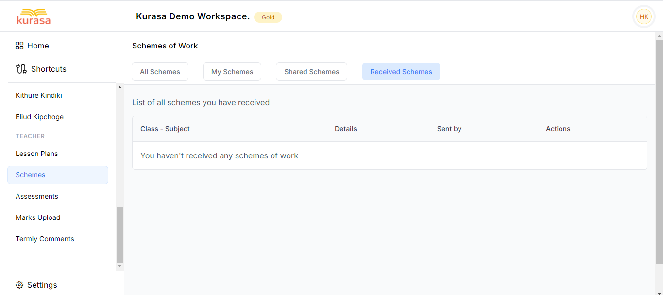Click the Home grid icon

point(19,46)
